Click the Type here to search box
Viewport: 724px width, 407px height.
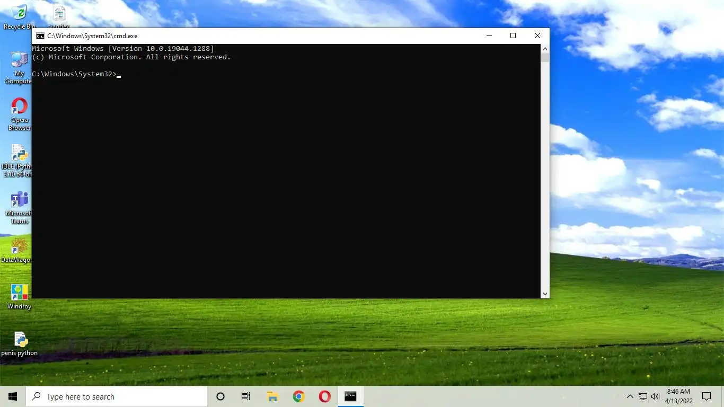click(117, 396)
